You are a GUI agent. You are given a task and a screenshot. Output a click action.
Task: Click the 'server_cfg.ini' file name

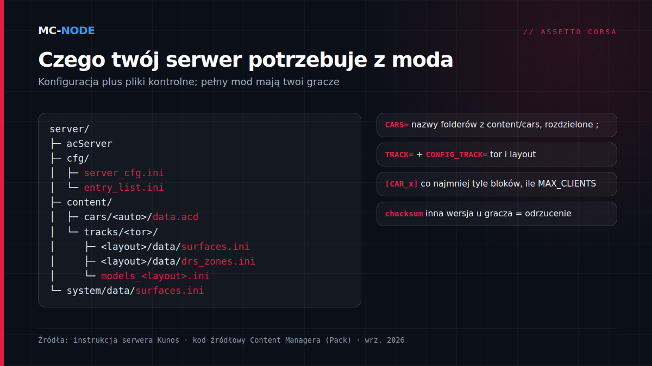tap(124, 173)
